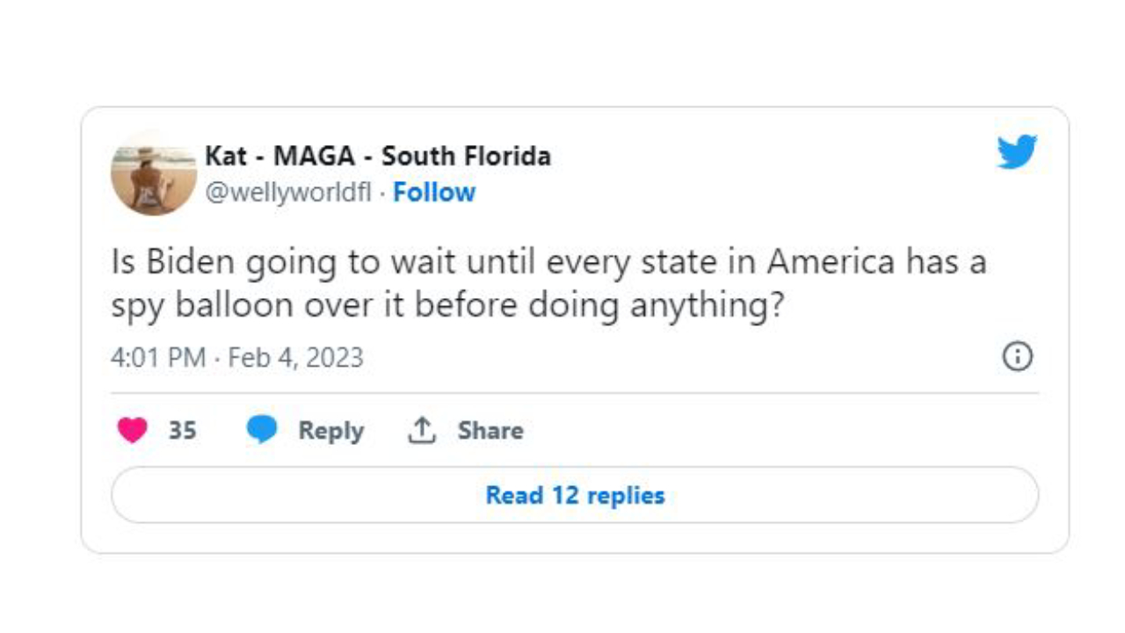Image resolution: width=1125 pixels, height=633 pixels.
Task: Click the 4:01 PM time text
Action: click(158, 358)
